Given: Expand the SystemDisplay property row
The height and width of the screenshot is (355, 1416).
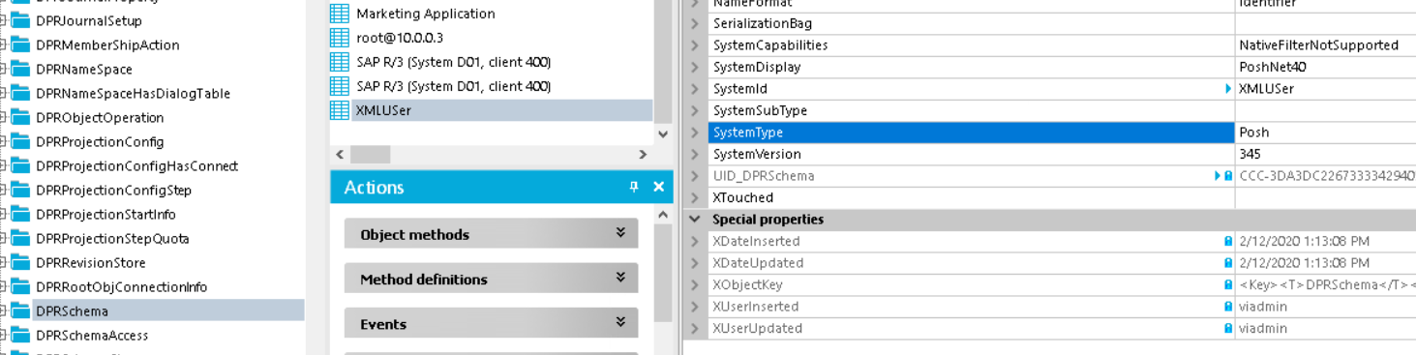Looking at the screenshot, I should [695, 67].
